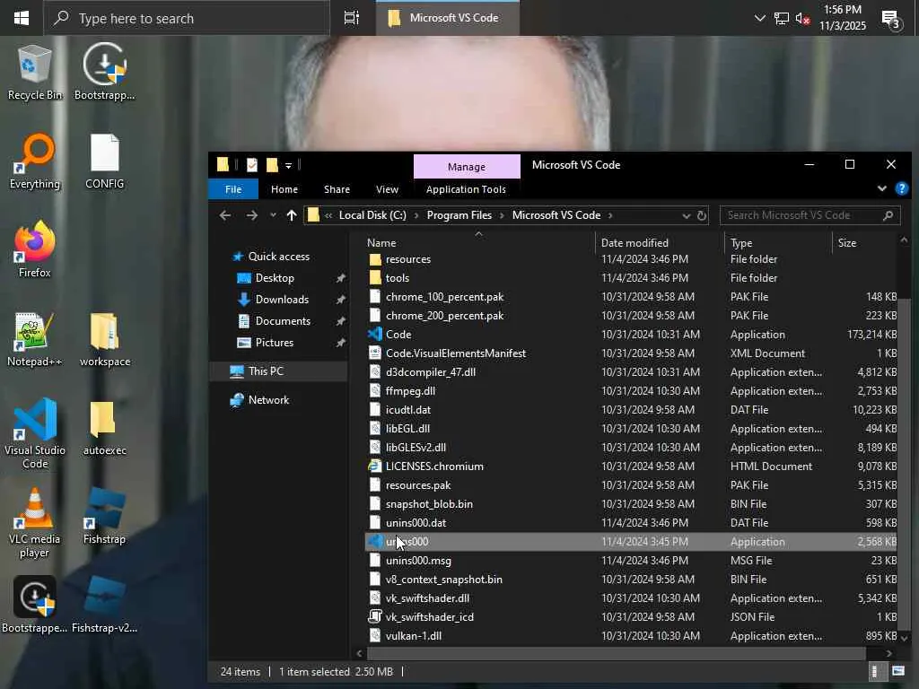Click the taskbar clock showing 1:56 PM
The width and height of the screenshot is (919, 689).
[842, 18]
